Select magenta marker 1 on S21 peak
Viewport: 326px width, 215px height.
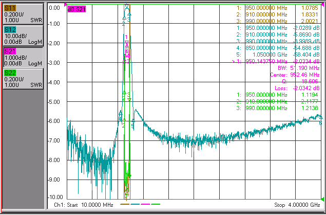pos(127,43)
